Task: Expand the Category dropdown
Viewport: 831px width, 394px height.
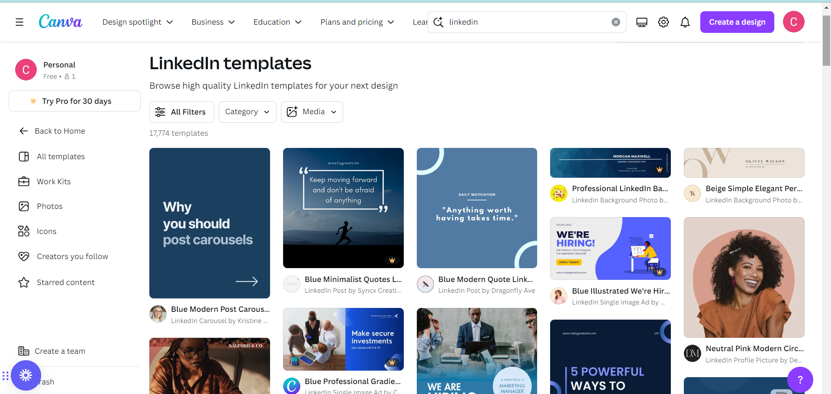Action: pos(247,112)
